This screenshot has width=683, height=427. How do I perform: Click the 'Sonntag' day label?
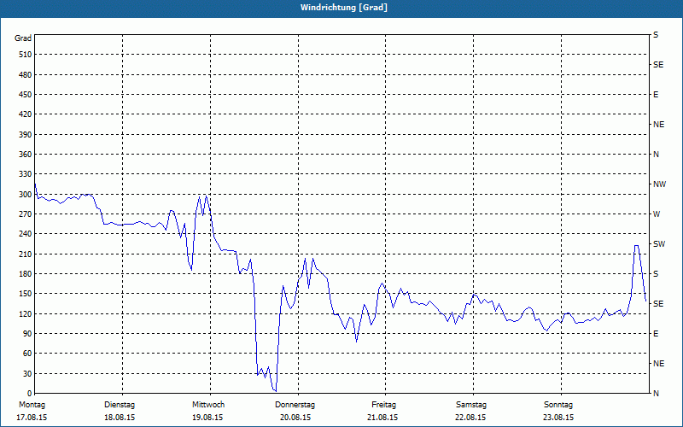(x=558, y=405)
